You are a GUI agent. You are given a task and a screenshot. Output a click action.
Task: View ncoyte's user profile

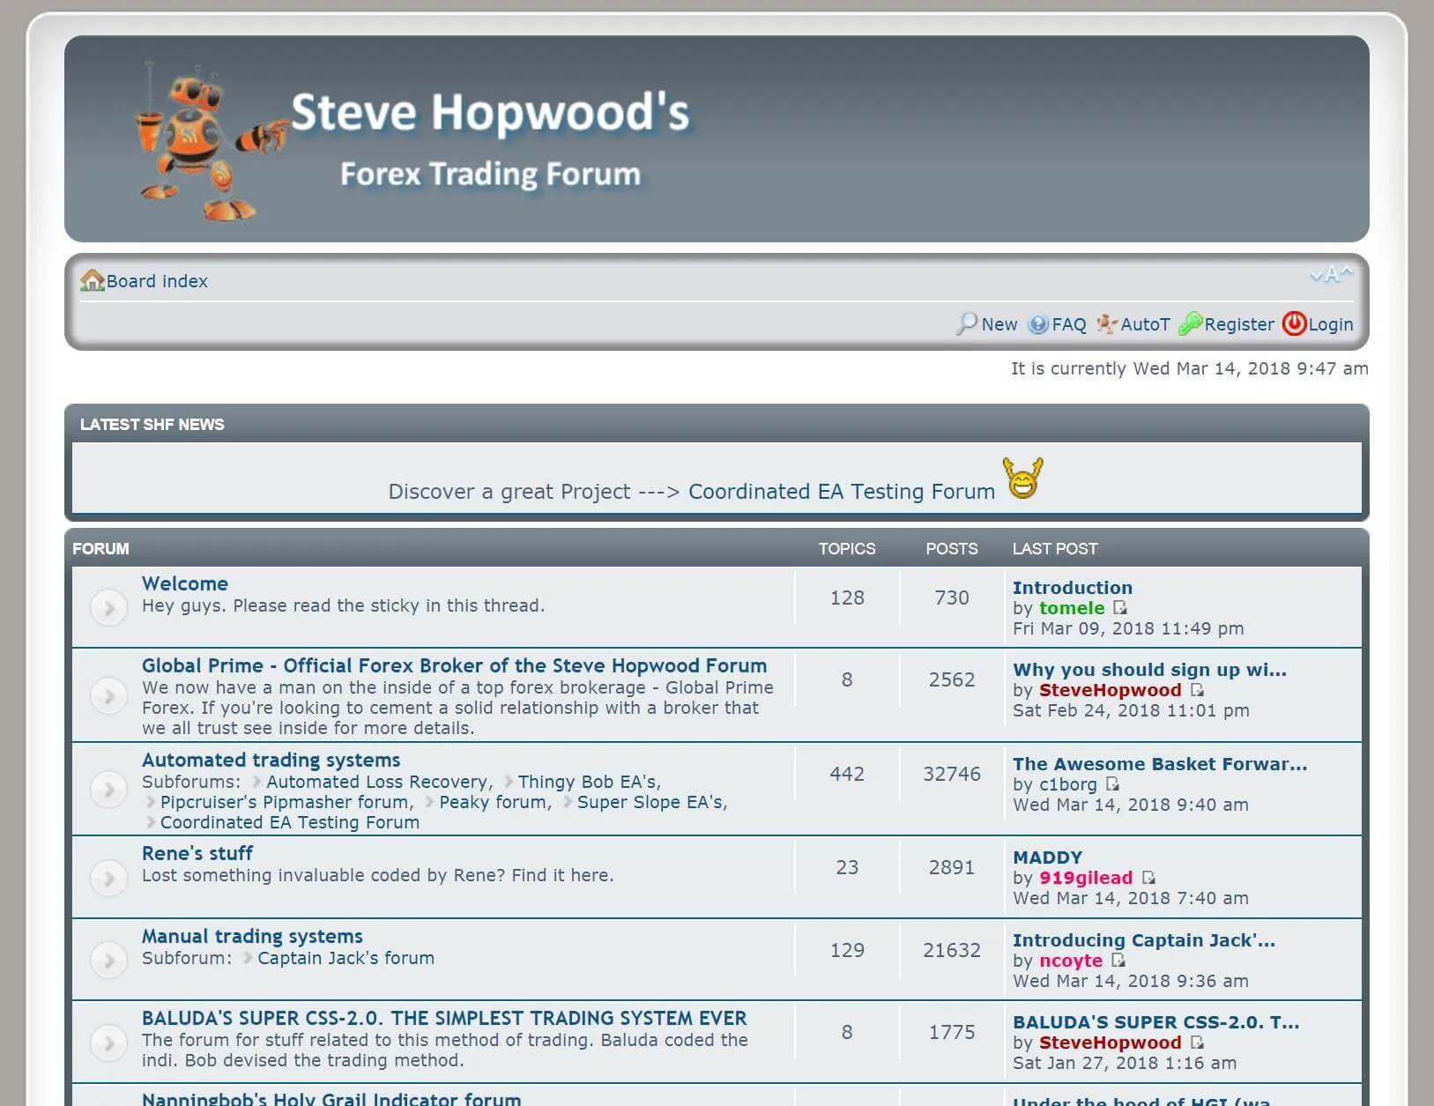pyautogui.click(x=1071, y=961)
